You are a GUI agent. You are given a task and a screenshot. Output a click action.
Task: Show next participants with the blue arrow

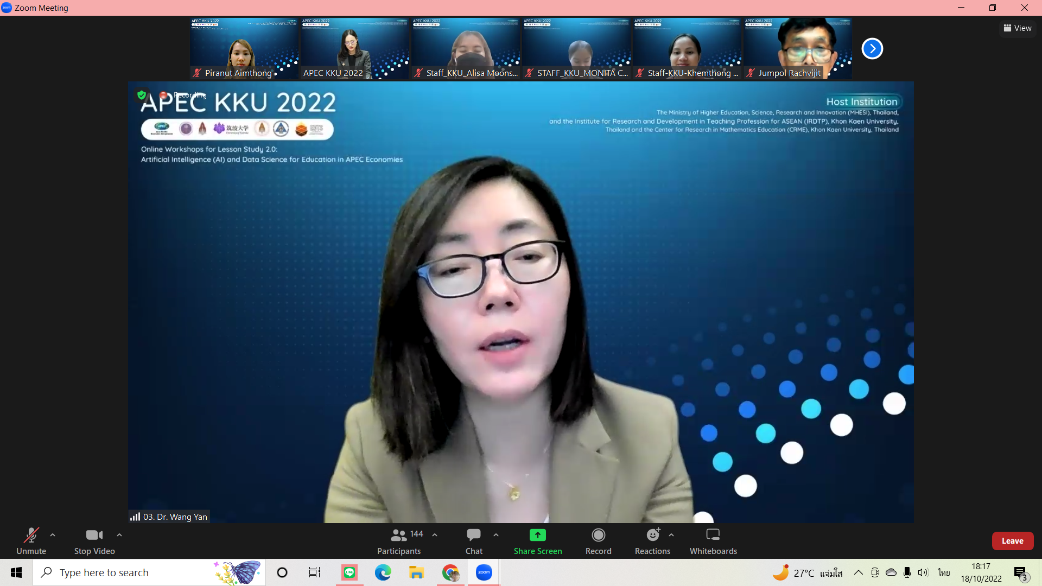click(x=872, y=49)
